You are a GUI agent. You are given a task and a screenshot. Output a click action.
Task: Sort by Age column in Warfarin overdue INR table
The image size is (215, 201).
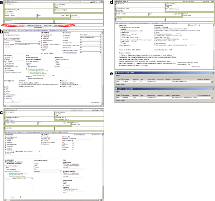click(143, 79)
